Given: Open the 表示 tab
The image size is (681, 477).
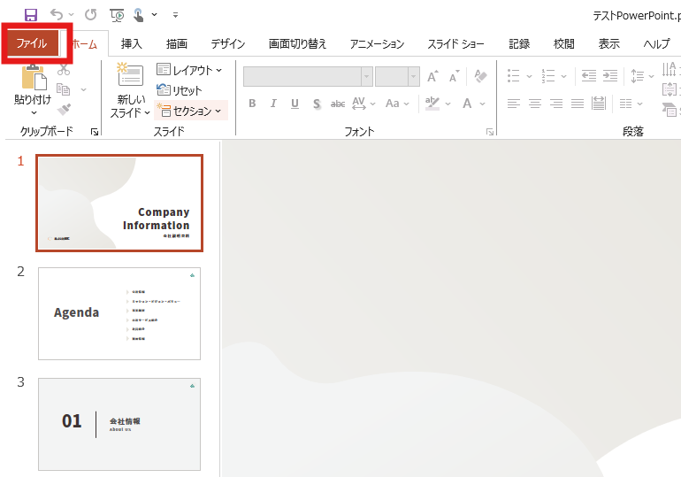Looking at the screenshot, I should click(608, 44).
